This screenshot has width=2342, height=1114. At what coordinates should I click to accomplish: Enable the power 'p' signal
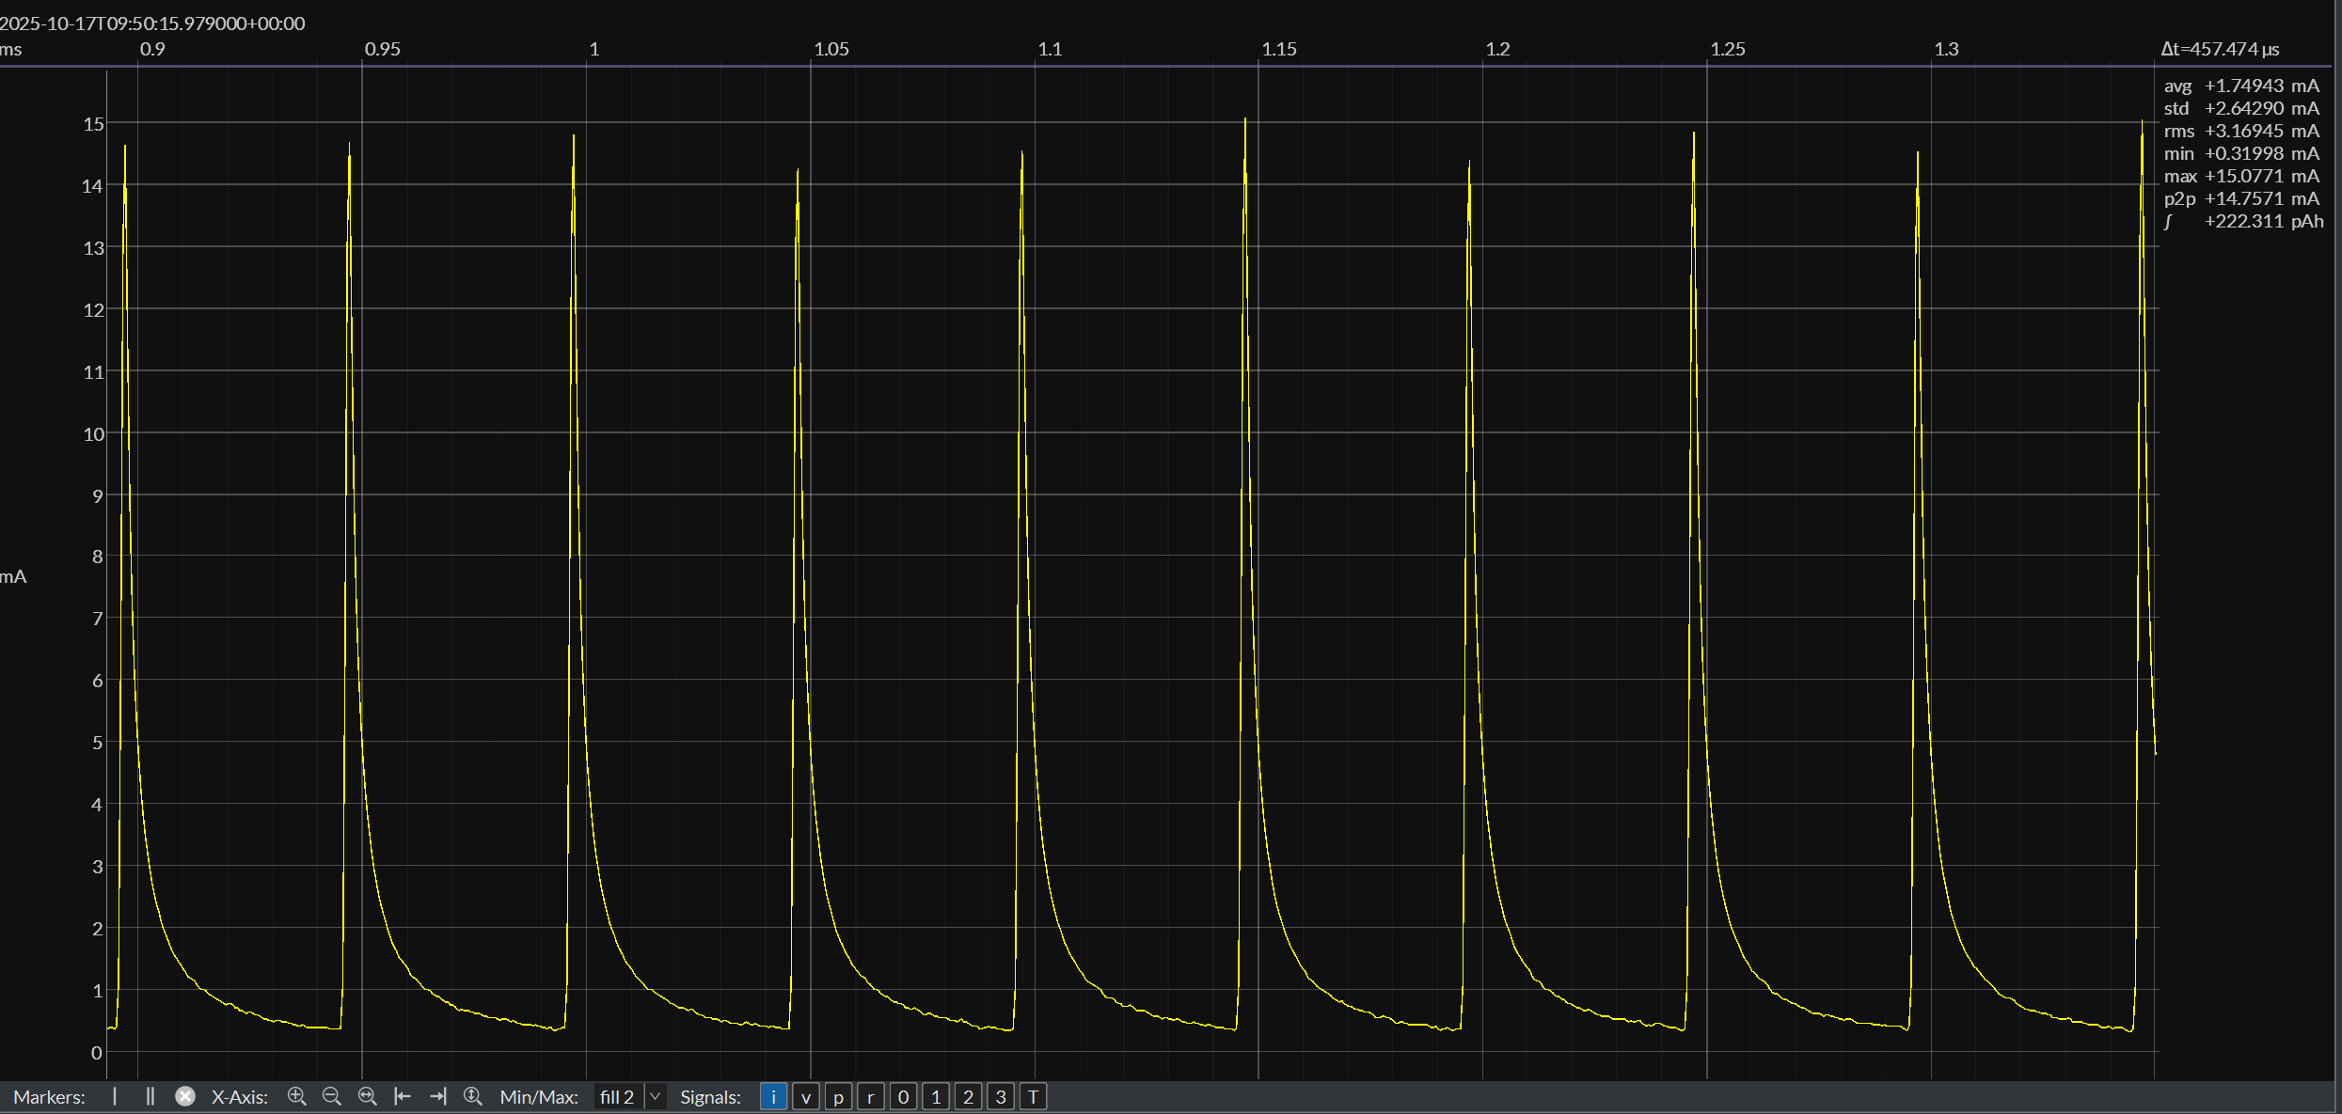[838, 1097]
